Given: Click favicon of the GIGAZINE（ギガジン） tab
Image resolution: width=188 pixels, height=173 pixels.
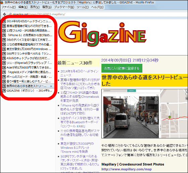Looking at the screenshot, I should point(4,91).
